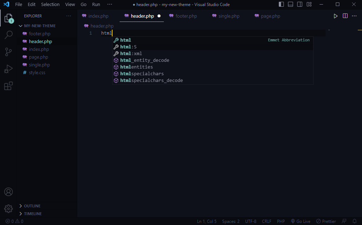Change file encoding UTF-8
Screen dimensions: 362x225
tap(251, 221)
